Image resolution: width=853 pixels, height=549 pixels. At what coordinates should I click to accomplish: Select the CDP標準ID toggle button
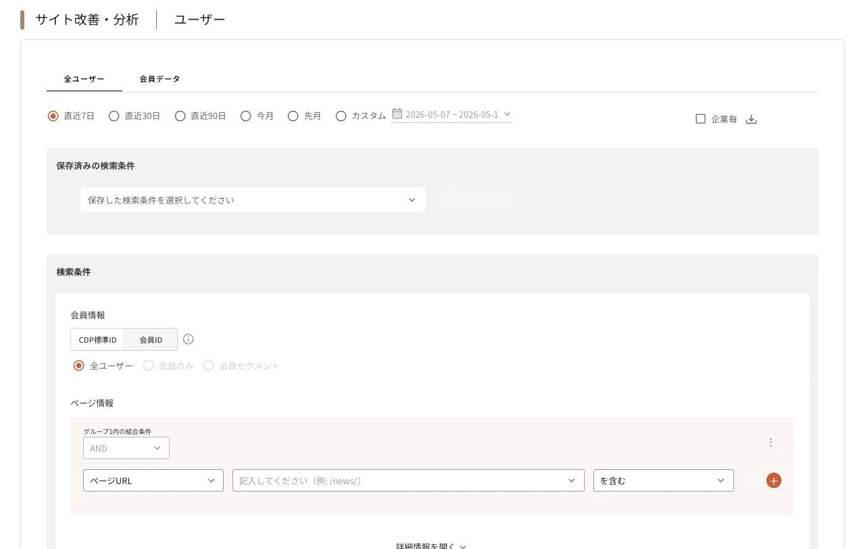pos(97,339)
